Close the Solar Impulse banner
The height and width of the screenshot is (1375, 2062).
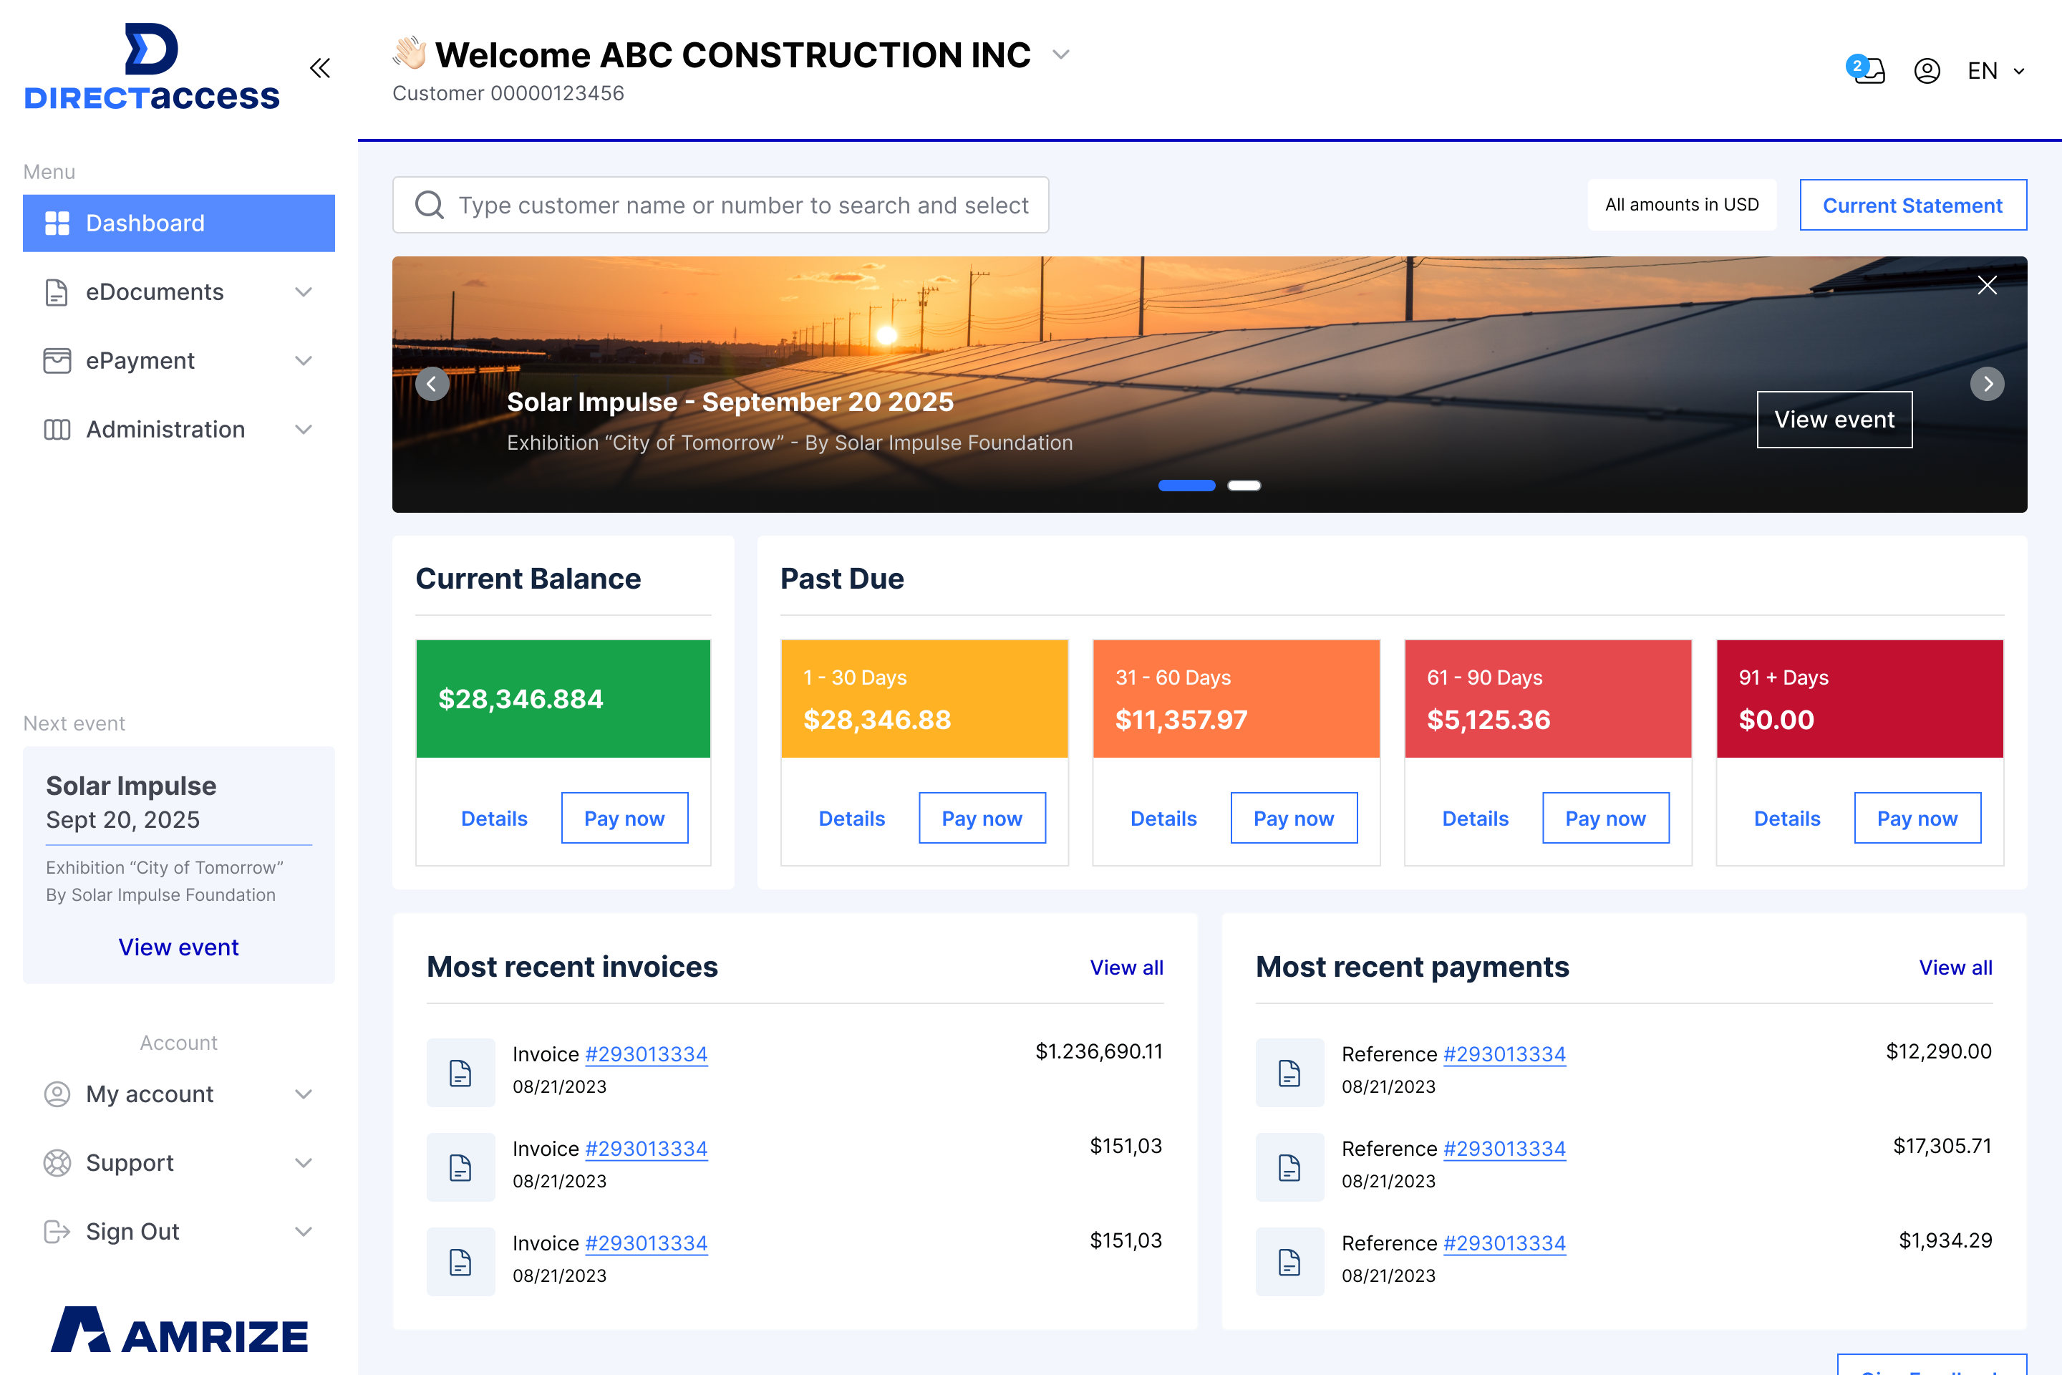click(1987, 285)
